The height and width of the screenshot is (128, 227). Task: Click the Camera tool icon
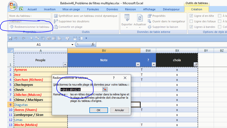coord(48,38)
